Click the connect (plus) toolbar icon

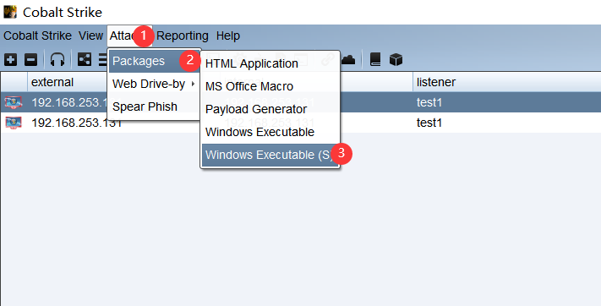(11, 60)
